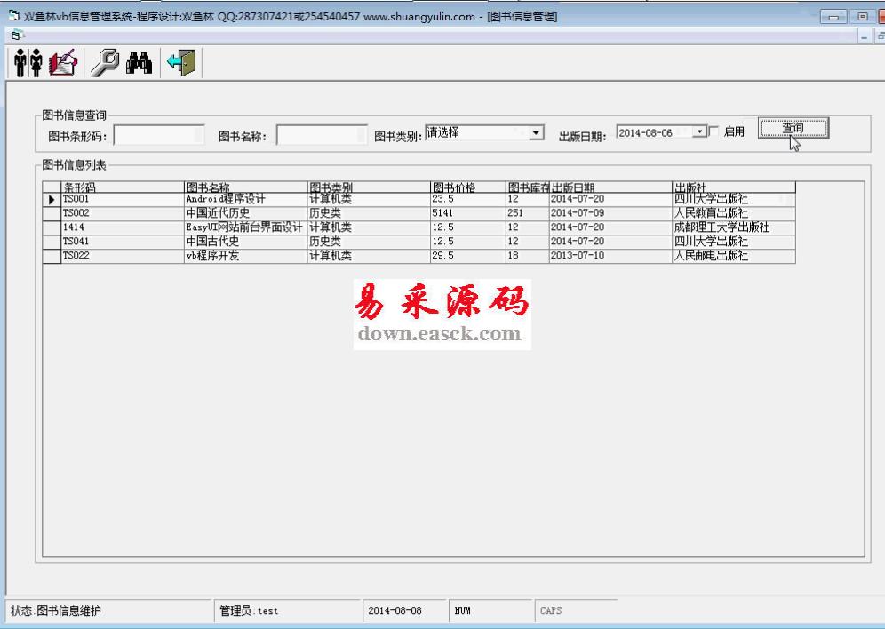The image size is (885, 629).
Task: Select the vb程序开发 book row
Action: (212, 256)
